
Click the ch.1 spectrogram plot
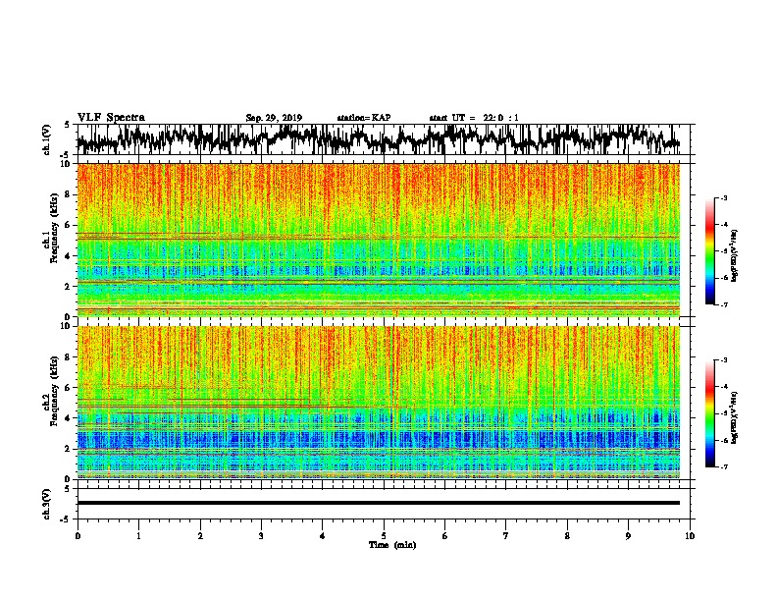click(379, 240)
